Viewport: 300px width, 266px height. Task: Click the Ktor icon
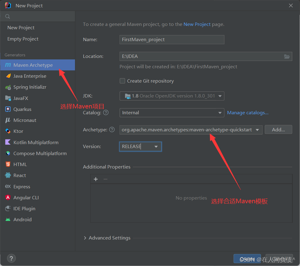click(x=8, y=131)
